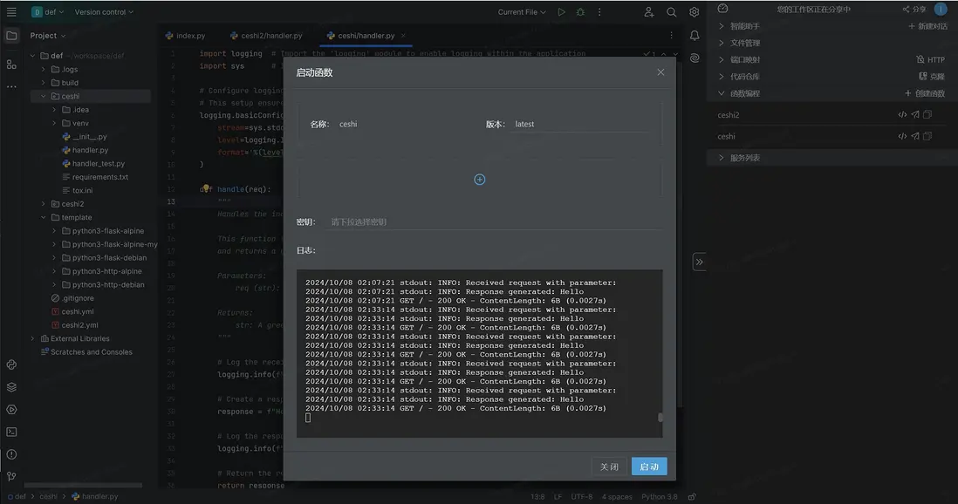The width and height of the screenshot is (958, 504).
Task: Open the Version control dropdown
Action: 104,11
